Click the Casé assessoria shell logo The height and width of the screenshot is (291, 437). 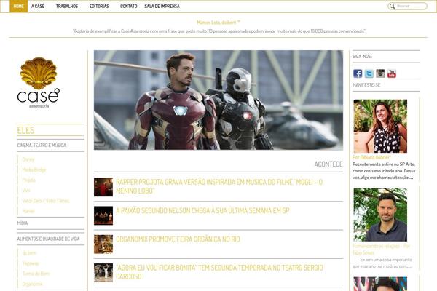click(38, 82)
